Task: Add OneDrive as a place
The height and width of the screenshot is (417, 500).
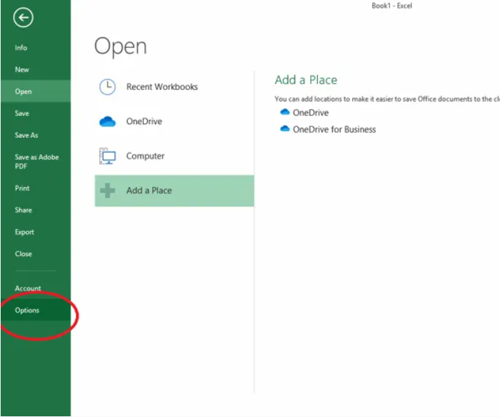Action: pos(310,112)
